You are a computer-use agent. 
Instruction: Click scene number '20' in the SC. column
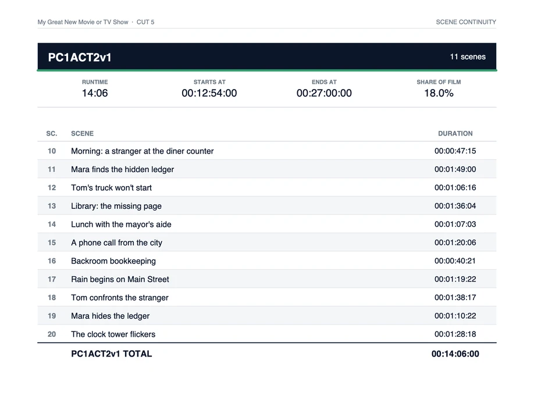pyautogui.click(x=52, y=334)
